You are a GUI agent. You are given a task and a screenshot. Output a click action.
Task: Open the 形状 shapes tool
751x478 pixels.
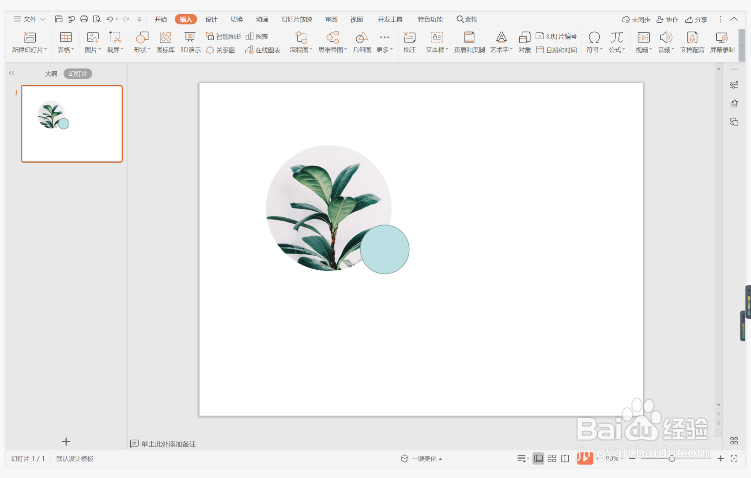tap(142, 42)
